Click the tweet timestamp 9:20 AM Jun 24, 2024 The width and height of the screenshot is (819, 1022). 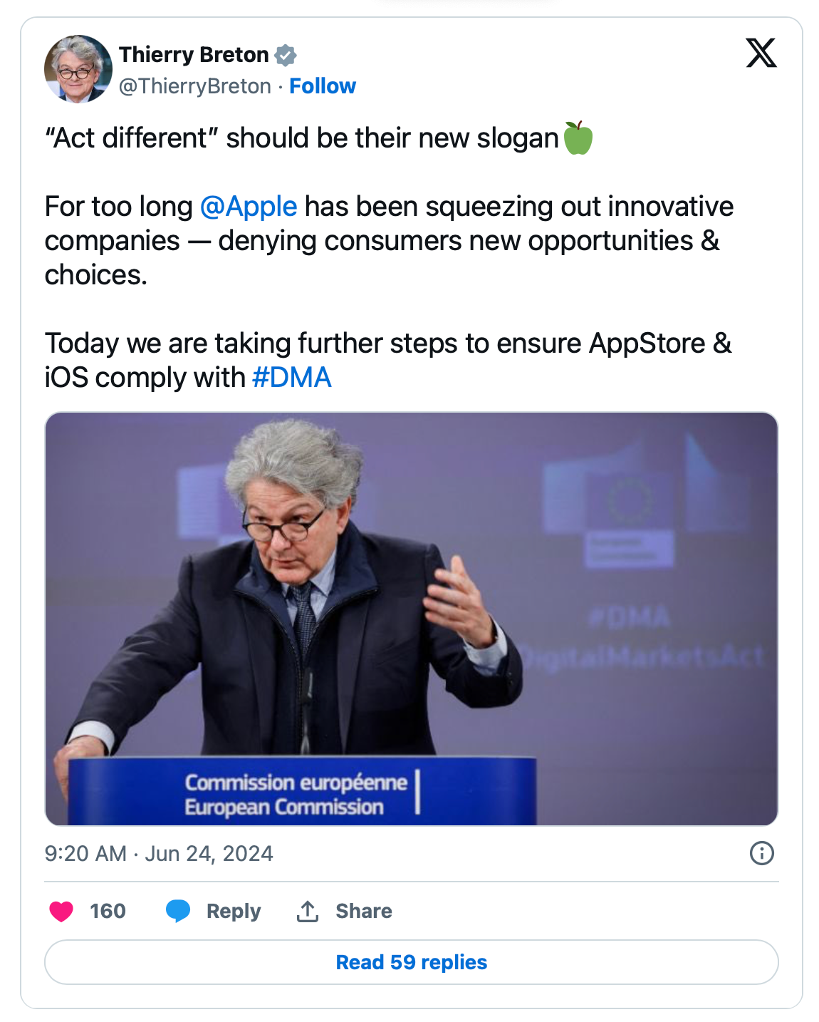[159, 853]
